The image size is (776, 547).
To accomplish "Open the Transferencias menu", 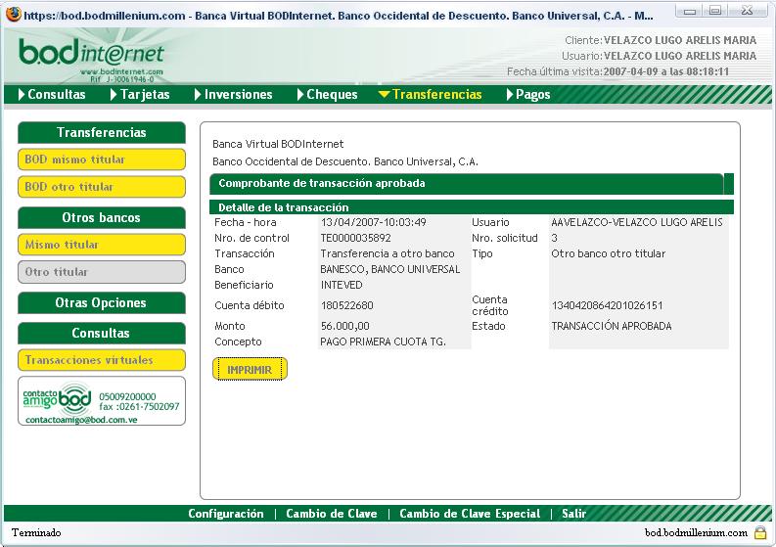I will click(437, 94).
